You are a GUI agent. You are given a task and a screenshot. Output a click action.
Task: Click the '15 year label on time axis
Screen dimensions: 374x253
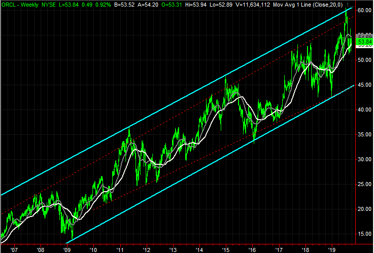226,249
